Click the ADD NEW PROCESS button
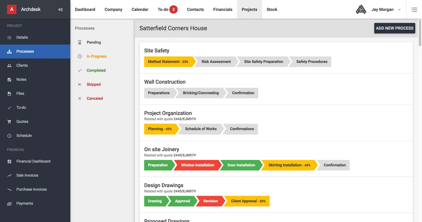 pos(394,28)
